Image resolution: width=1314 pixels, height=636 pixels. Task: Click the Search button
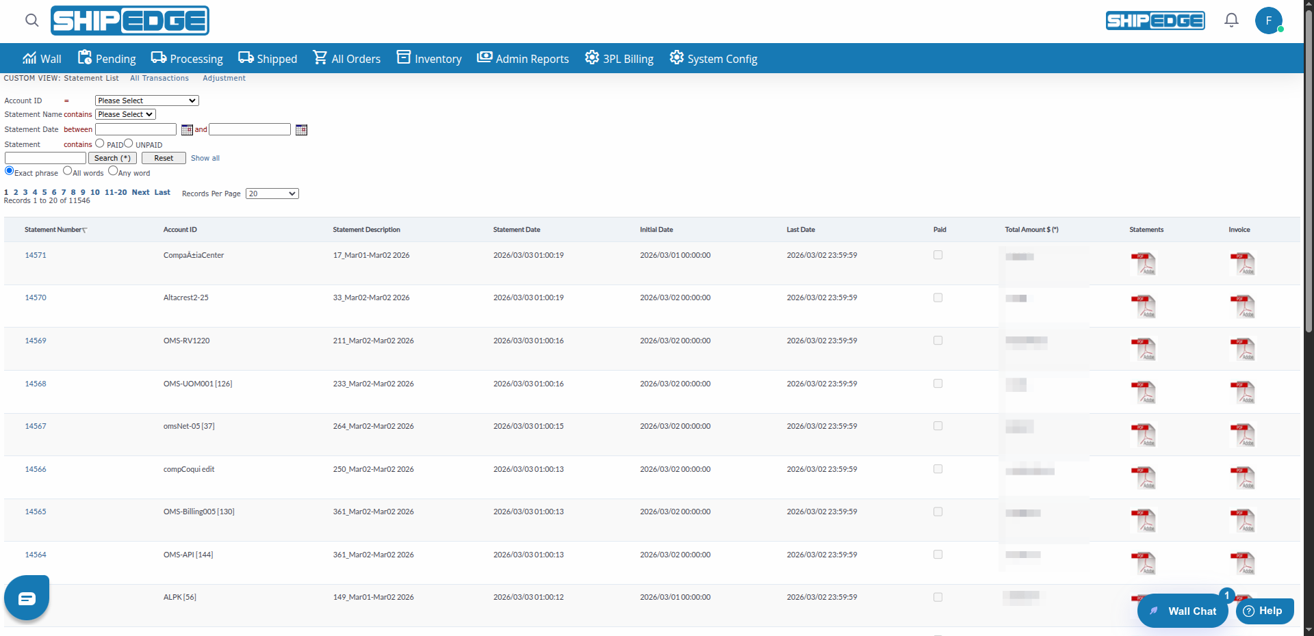[x=112, y=158]
